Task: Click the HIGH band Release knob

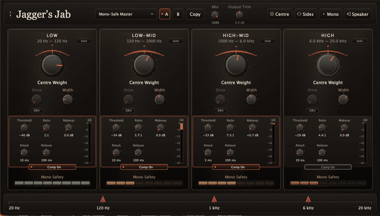Action: [322, 153]
